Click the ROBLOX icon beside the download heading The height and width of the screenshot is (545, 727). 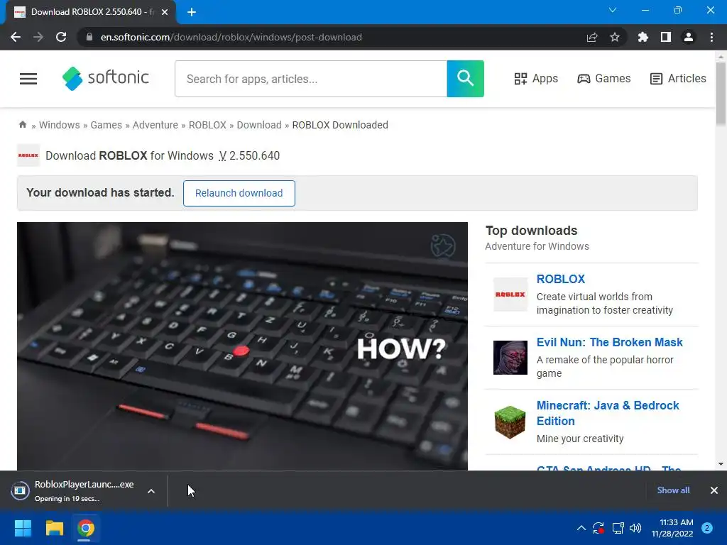[x=28, y=155]
